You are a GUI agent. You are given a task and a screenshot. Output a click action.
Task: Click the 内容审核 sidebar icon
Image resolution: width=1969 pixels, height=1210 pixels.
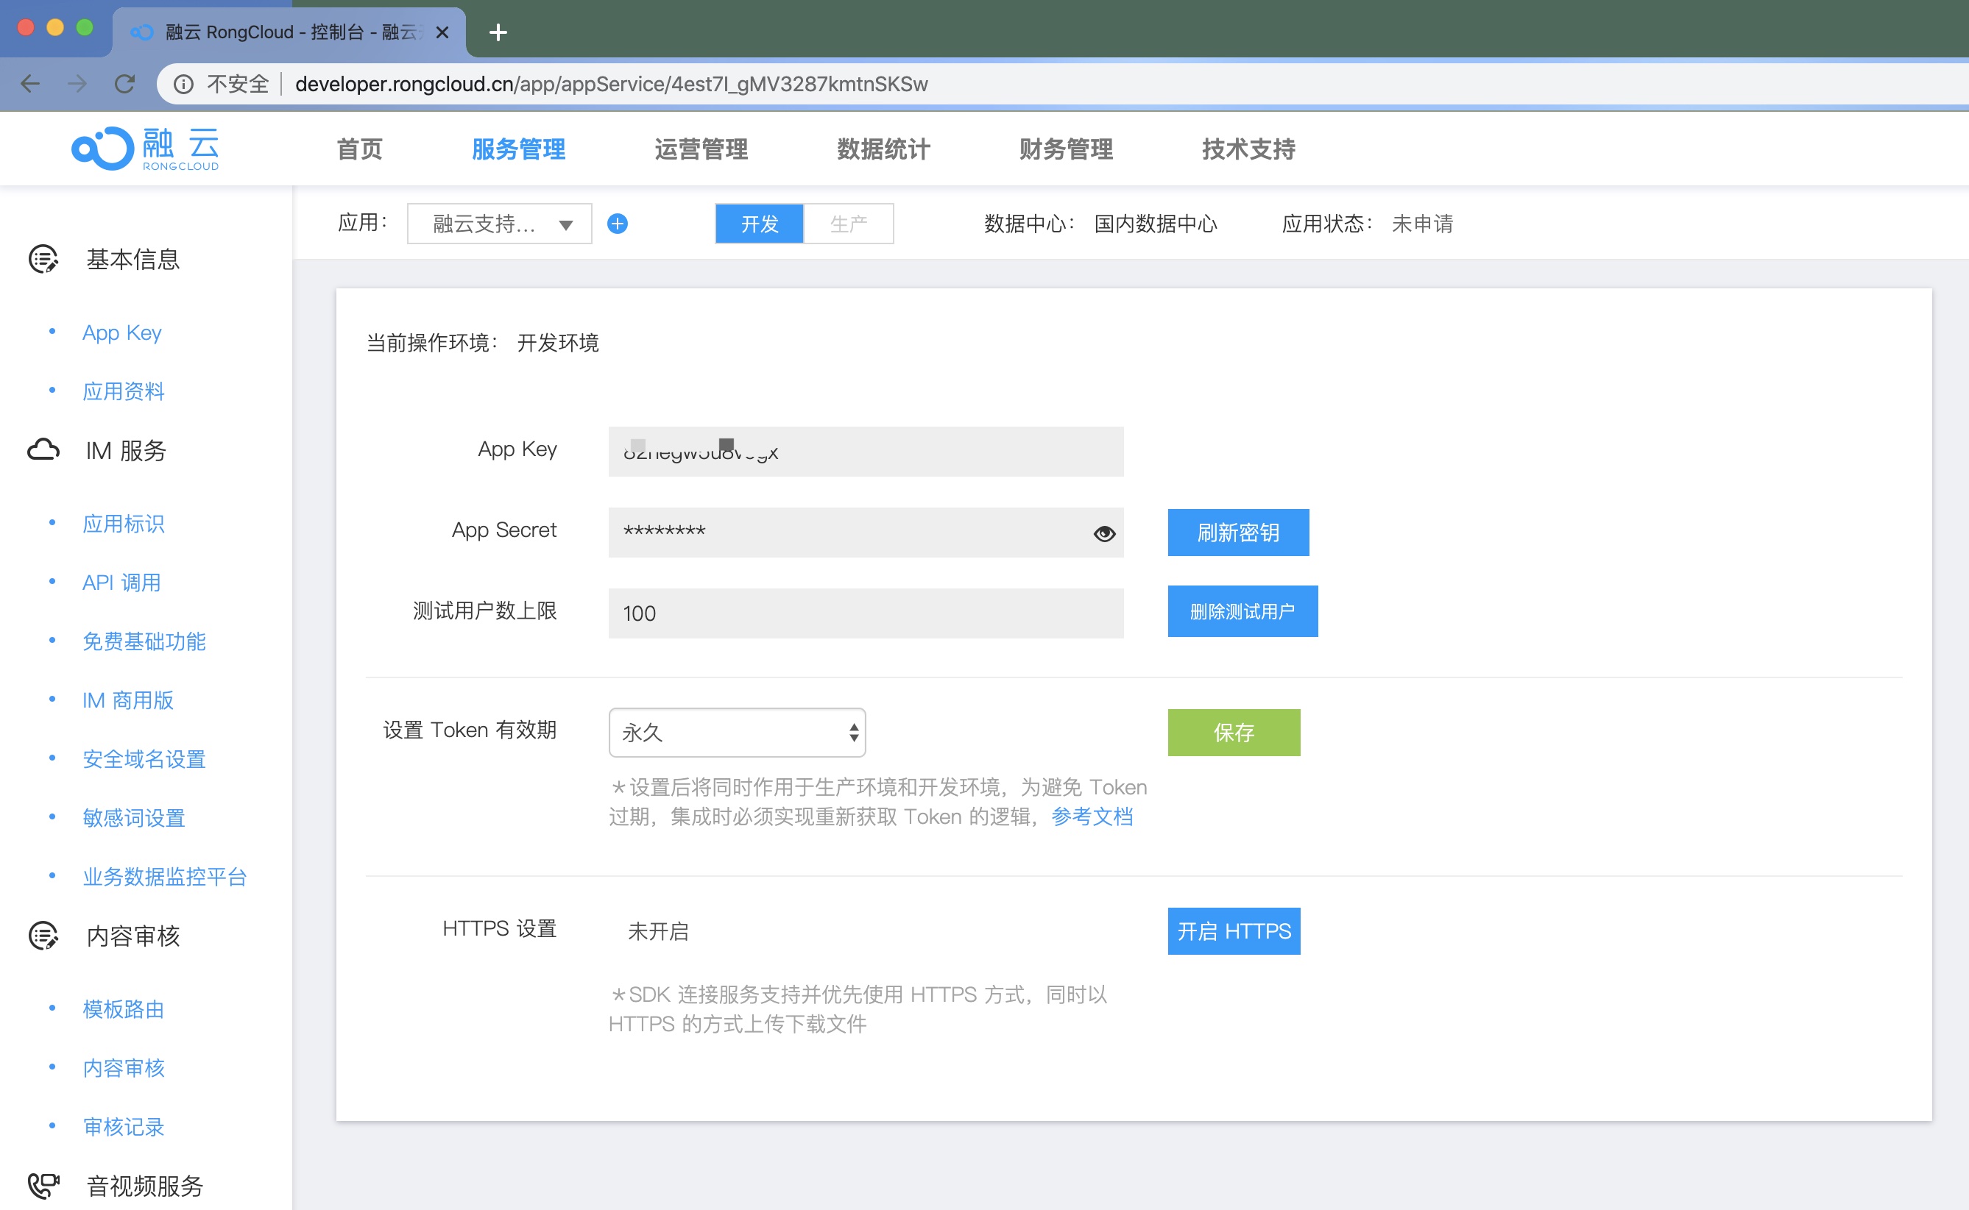tap(43, 936)
